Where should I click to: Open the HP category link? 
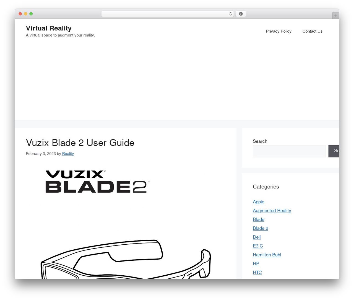(x=256, y=264)
